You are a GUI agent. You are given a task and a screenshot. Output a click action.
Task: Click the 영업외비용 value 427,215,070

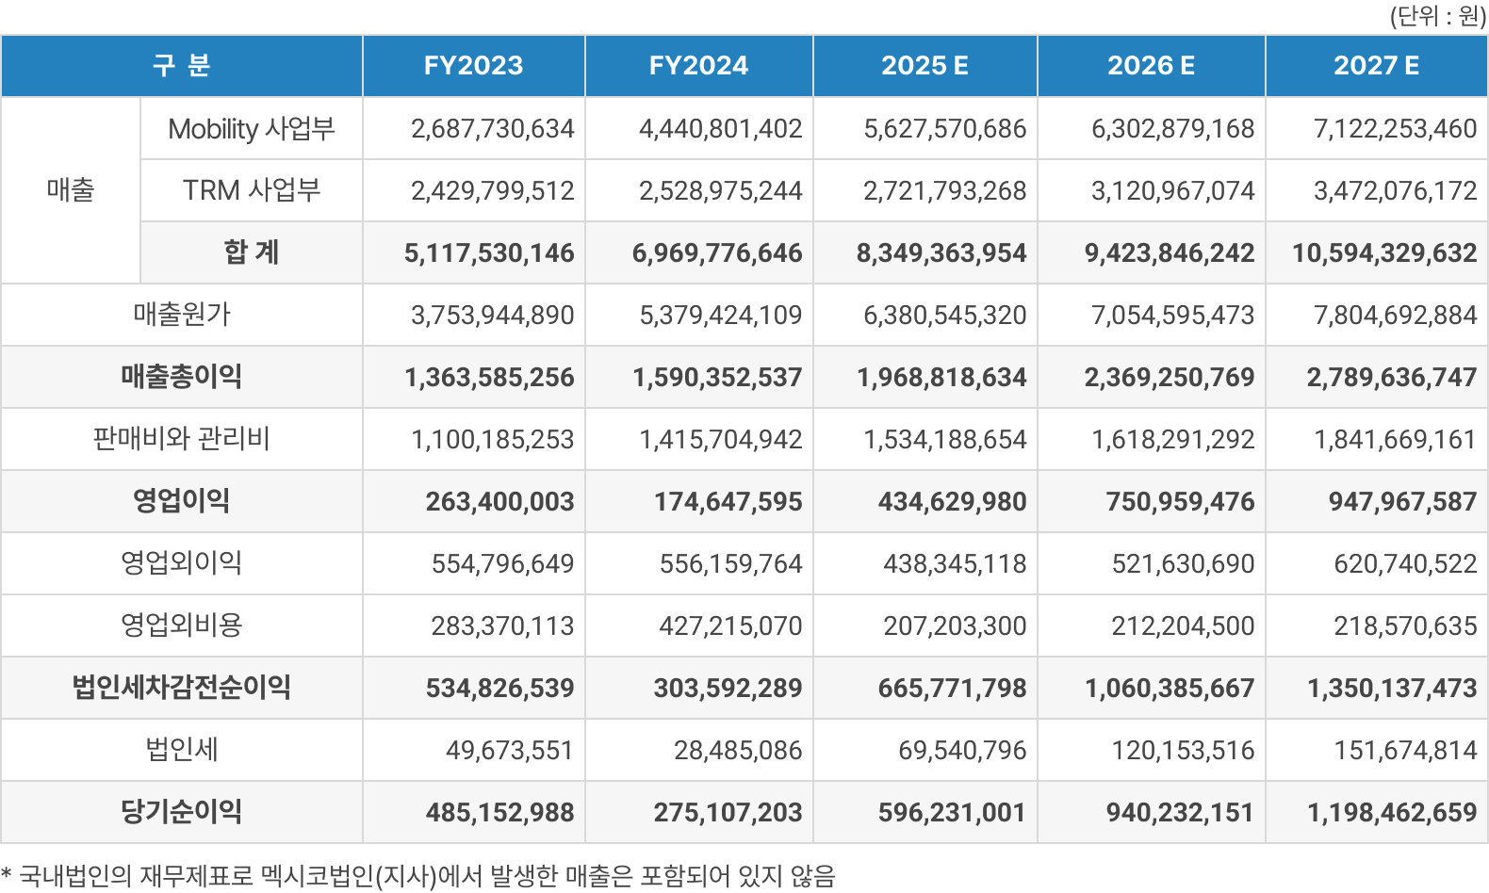coord(730,625)
